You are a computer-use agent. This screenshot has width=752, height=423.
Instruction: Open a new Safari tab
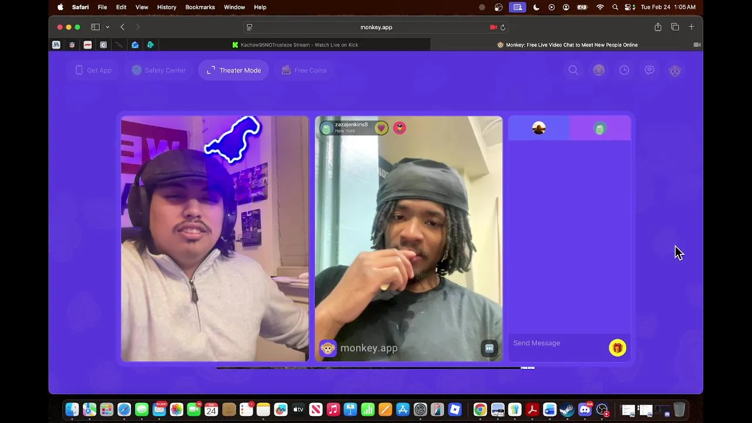coord(691,27)
